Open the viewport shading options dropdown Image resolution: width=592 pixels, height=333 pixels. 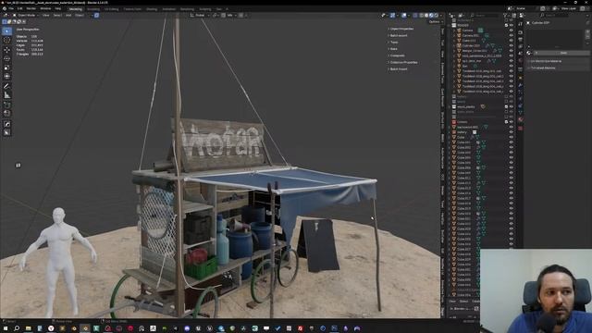440,16
